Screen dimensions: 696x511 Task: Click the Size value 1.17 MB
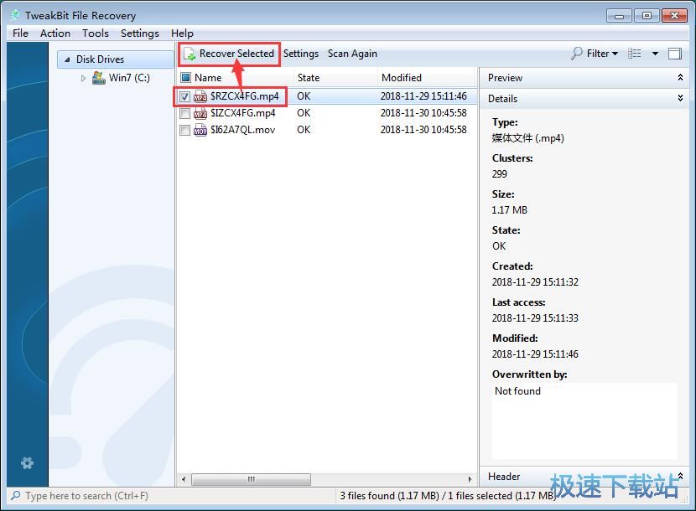[x=510, y=210]
